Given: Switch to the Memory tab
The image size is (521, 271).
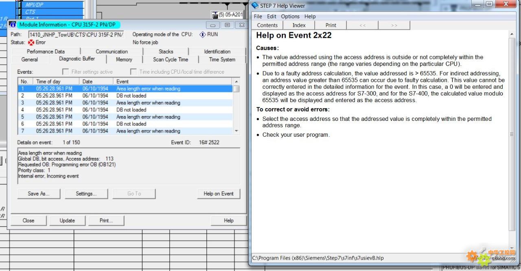Looking at the screenshot, I should coord(124,59).
